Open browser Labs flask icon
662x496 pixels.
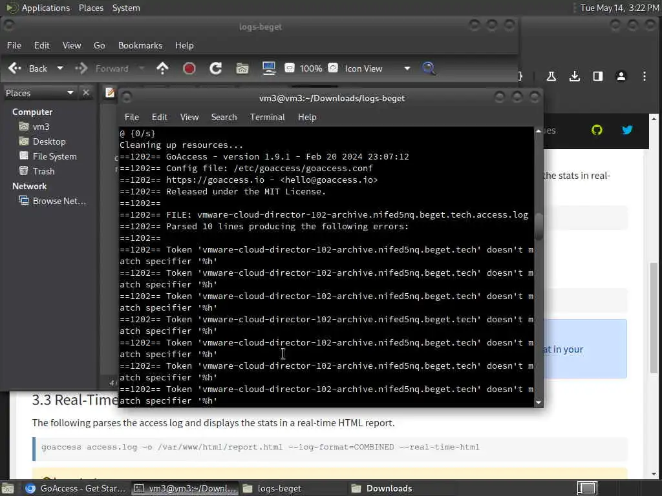tap(551, 76)
